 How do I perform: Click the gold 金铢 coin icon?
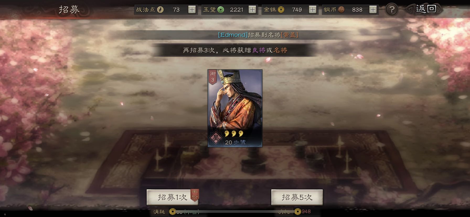coord(281,10)
